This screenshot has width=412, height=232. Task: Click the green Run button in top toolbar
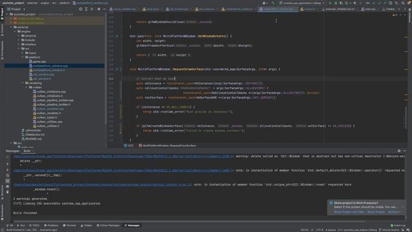330,3
